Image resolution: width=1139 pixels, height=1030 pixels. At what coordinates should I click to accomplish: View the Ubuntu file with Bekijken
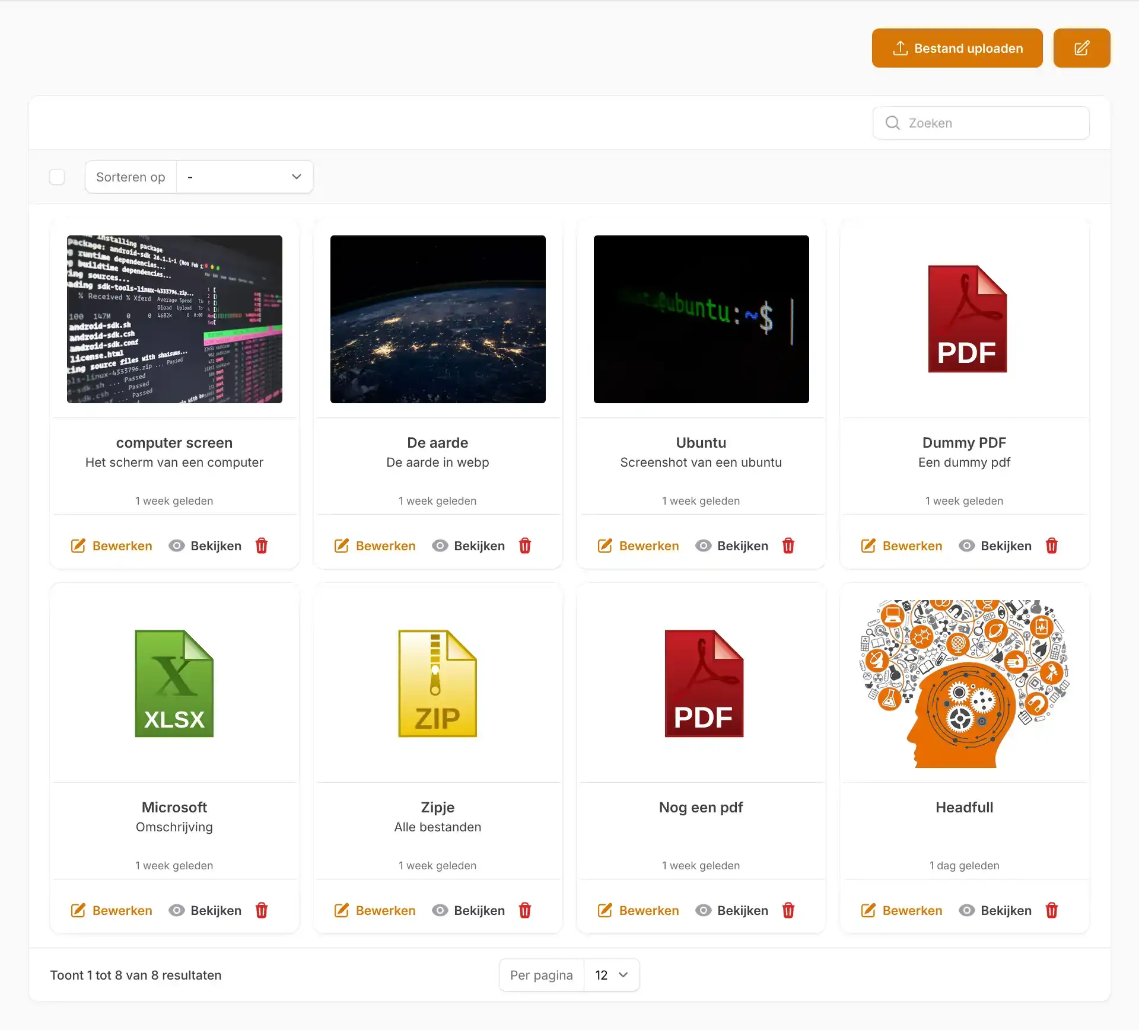tap(732, 546)
